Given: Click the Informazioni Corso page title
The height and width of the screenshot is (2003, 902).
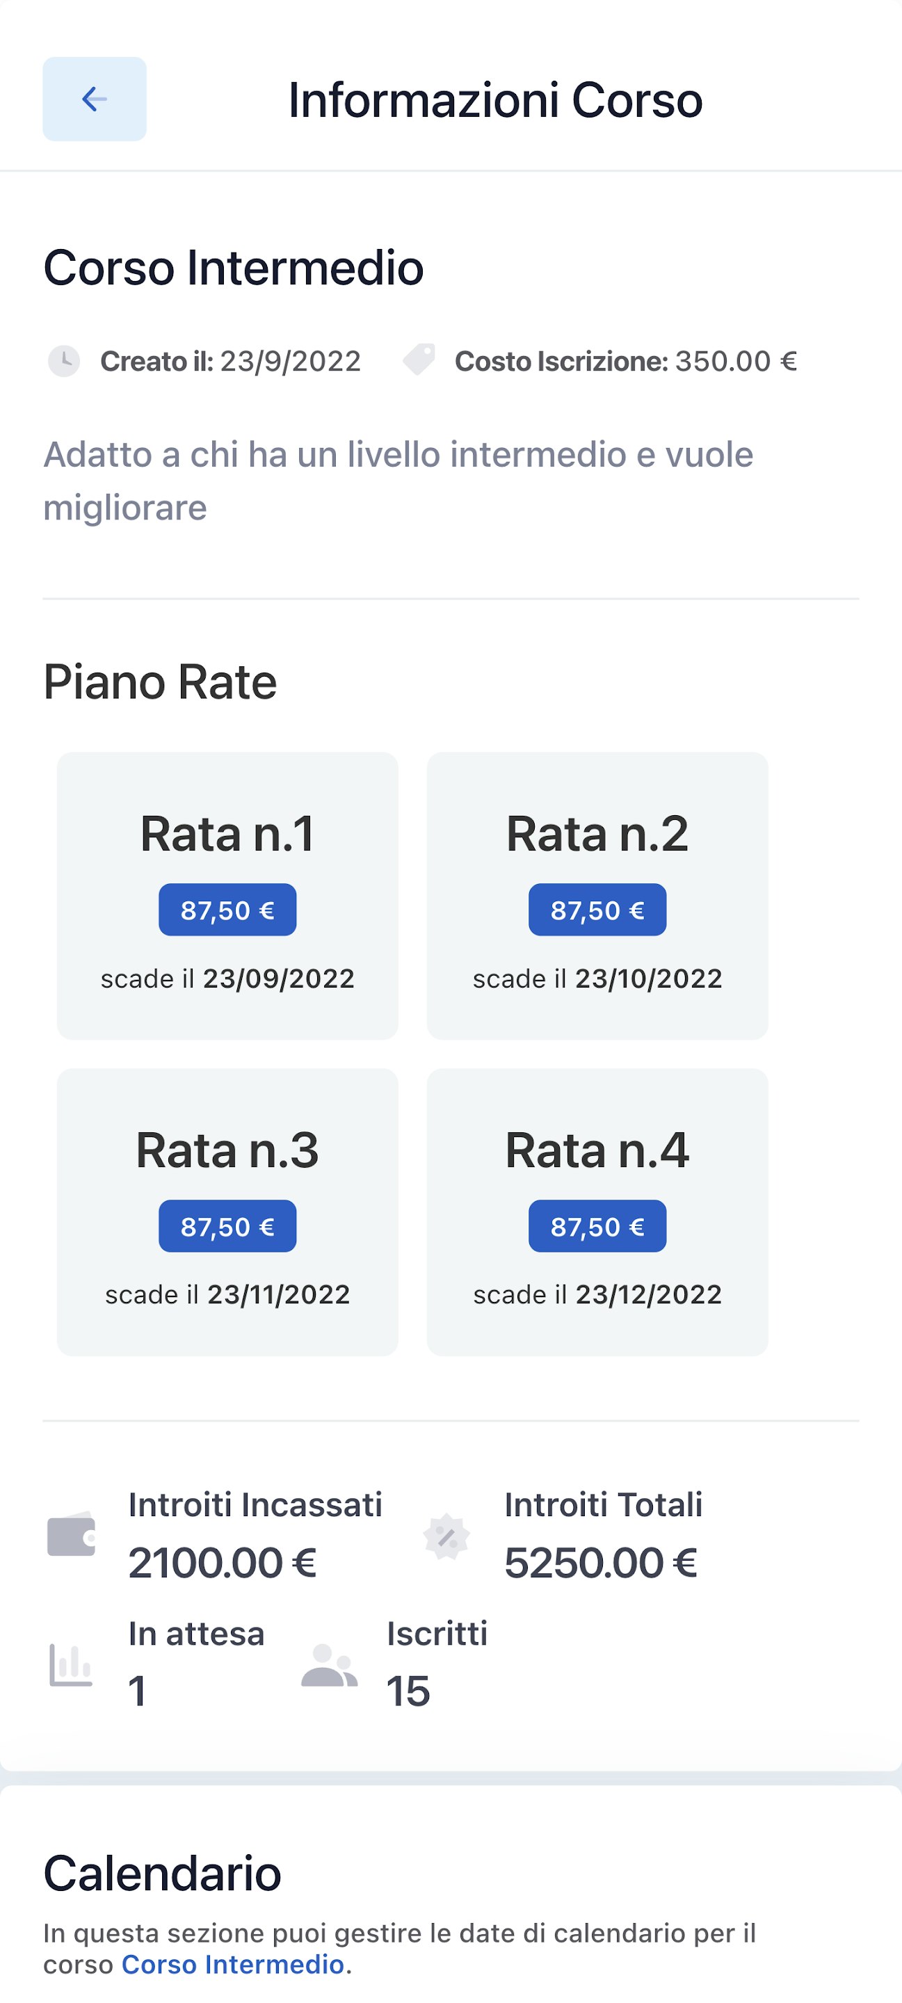Looking at the screenshot, I should 495,99.
